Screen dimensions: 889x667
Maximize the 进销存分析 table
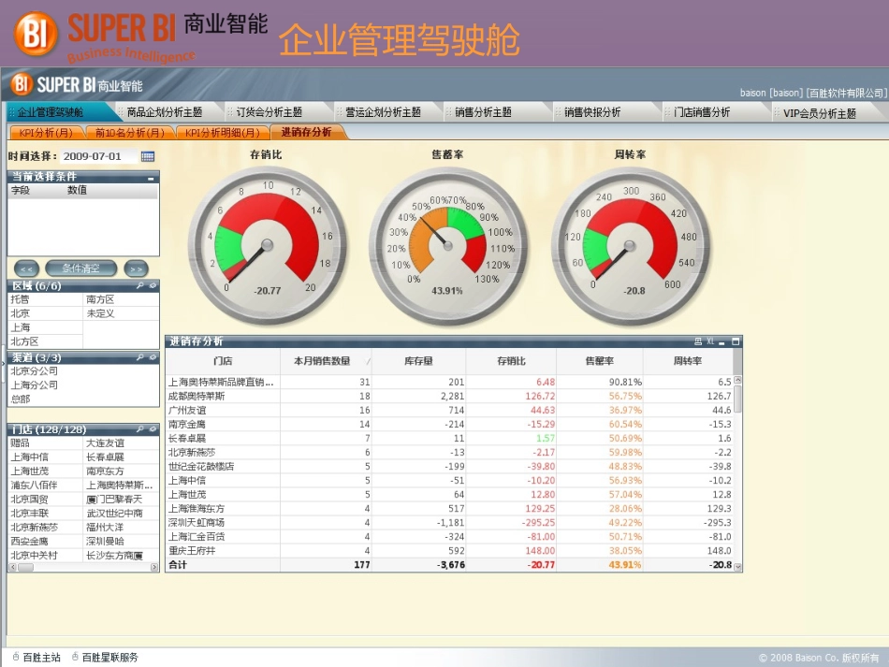click(736, 341)
